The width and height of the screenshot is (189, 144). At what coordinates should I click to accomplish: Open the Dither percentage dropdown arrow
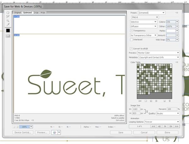[177, 26]
